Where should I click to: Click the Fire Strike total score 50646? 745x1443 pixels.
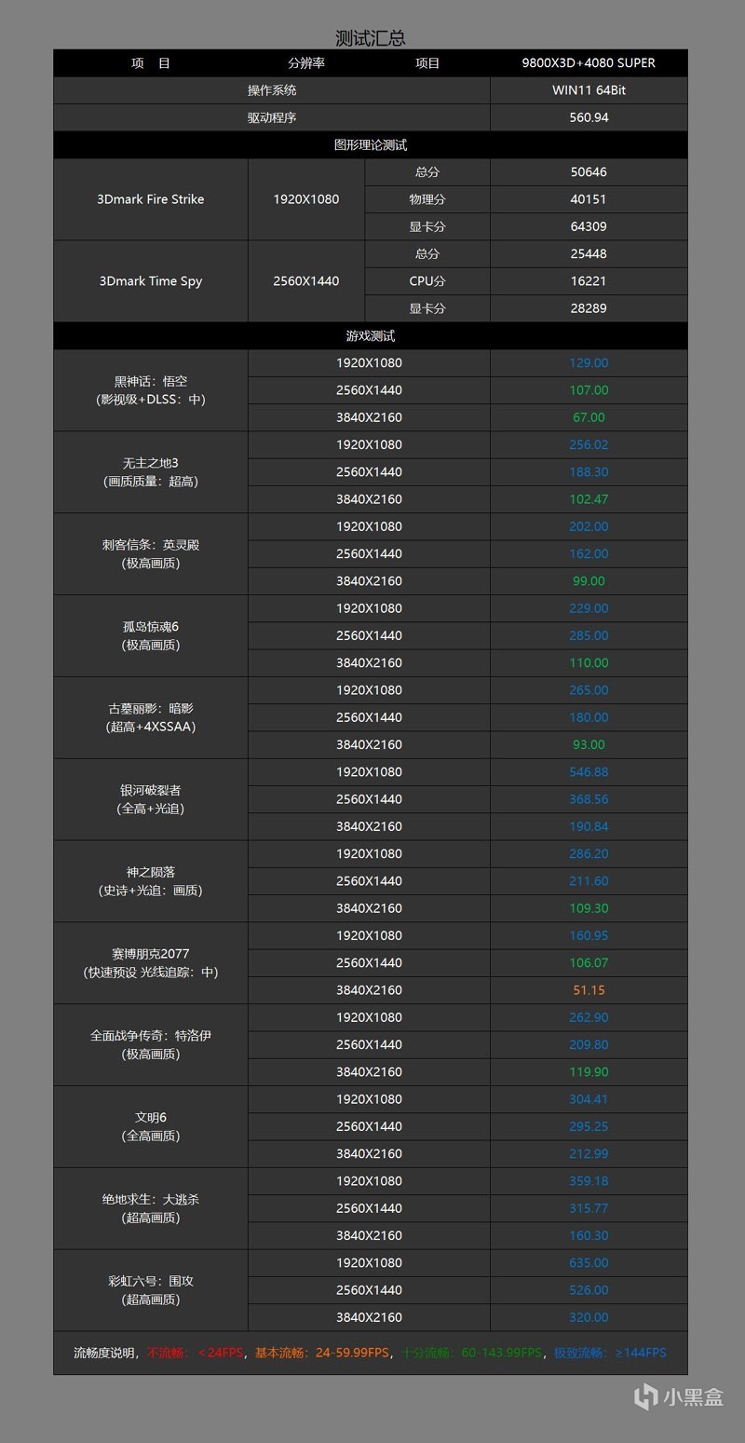coord(589,172)
